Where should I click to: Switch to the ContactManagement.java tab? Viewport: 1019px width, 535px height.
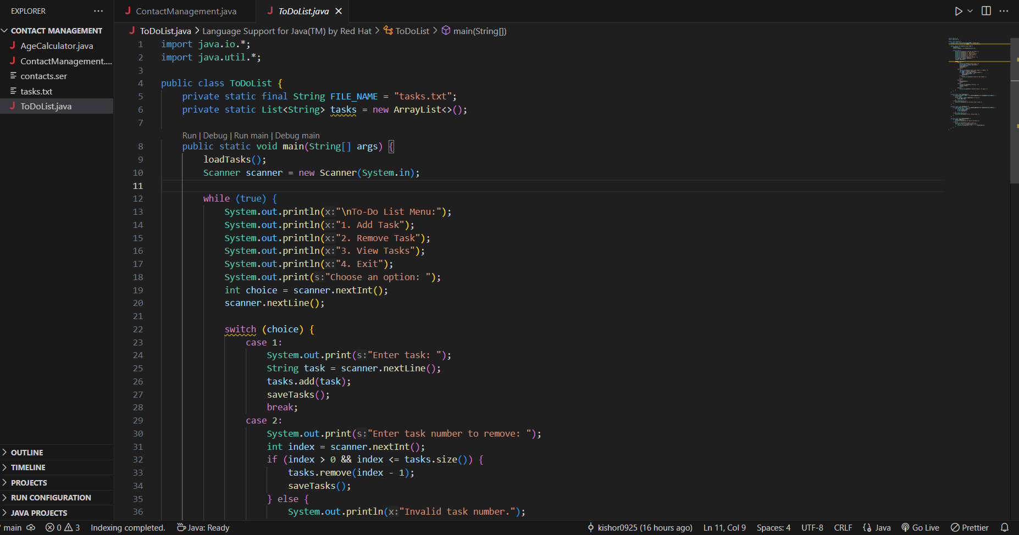[x=186, y=11]
